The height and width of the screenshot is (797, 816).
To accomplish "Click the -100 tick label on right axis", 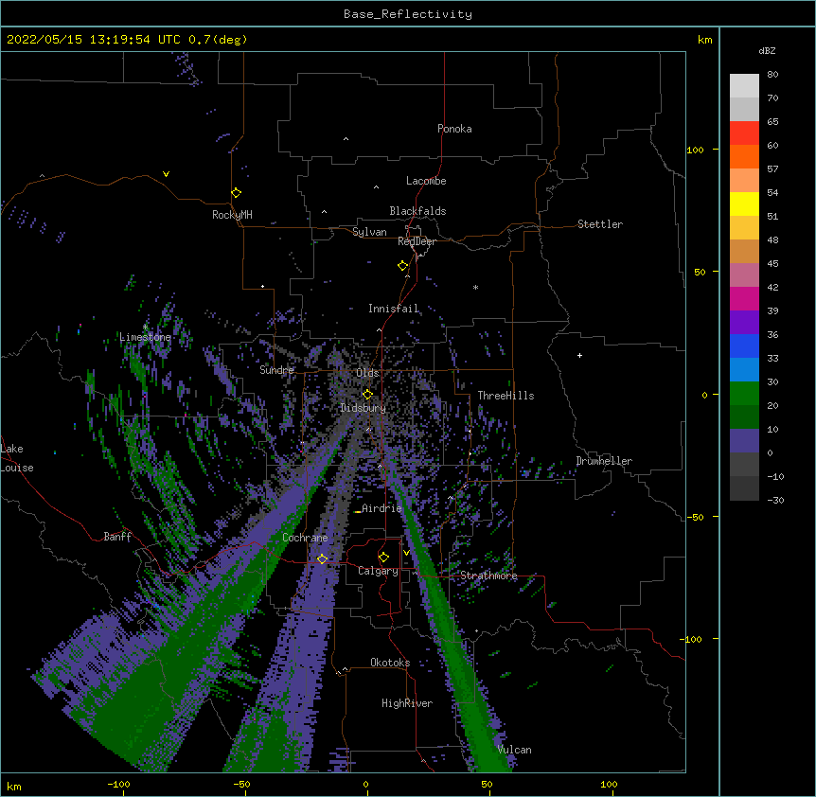I will point(692,639).
